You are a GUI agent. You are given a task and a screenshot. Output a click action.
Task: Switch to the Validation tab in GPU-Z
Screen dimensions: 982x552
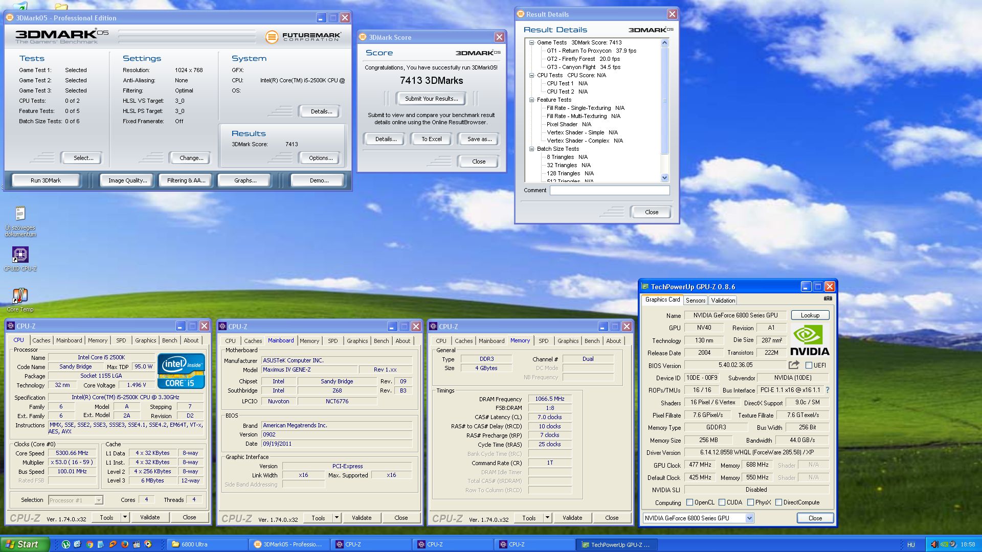(723, 301)
